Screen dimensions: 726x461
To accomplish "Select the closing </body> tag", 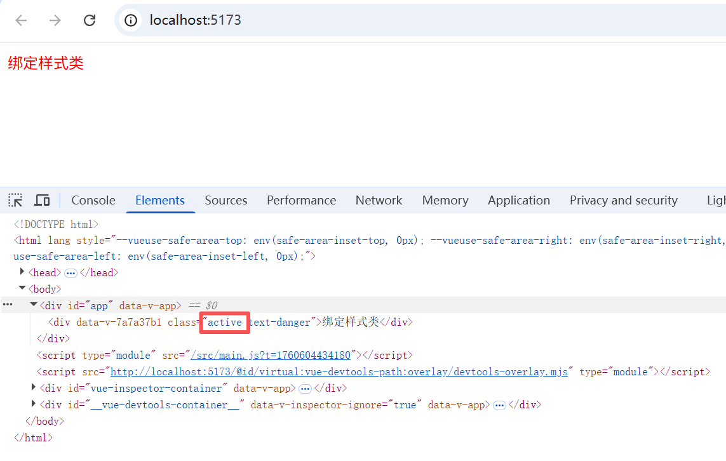I will [x=44, y=421].
